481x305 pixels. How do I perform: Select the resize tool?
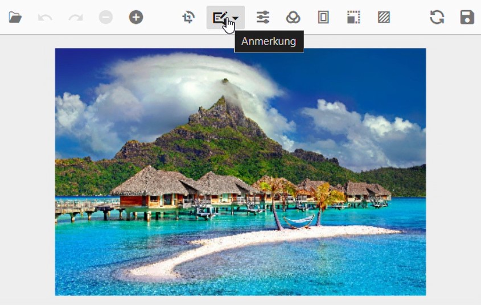[353, 17]
